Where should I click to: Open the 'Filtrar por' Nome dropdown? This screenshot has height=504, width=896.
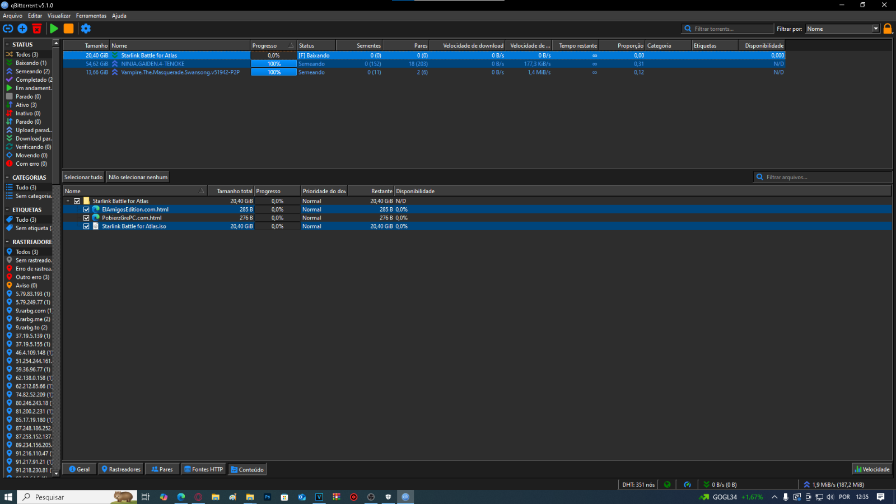843,29
